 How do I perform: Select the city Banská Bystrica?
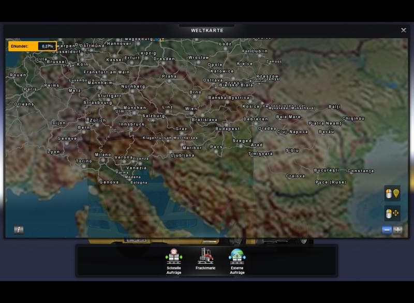(228, 98)
